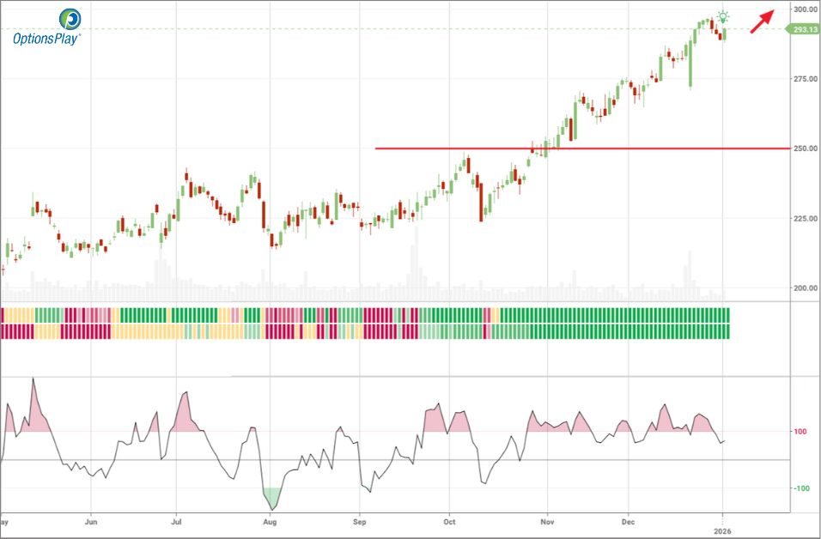Select the Oct label on the time axis
This screenshot has height=539, width=821.
(x=448, y=521)
